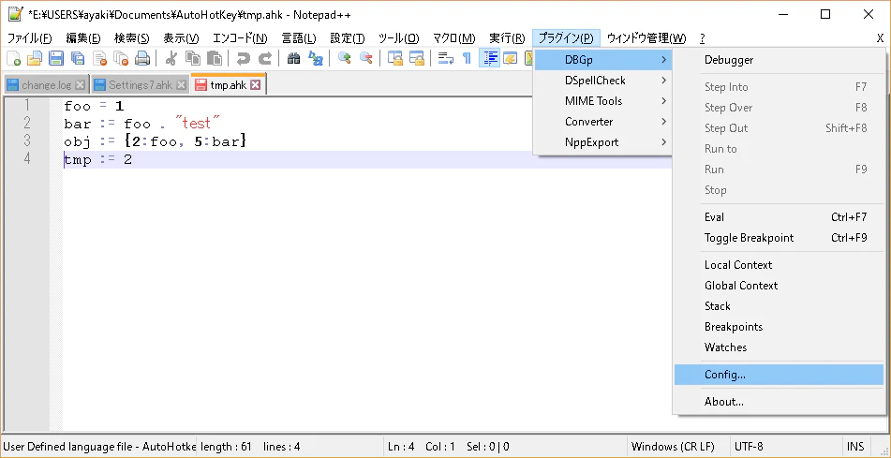Expand the NppExport submenu
The width and height of the screenshot is (891, 458).
603,142
